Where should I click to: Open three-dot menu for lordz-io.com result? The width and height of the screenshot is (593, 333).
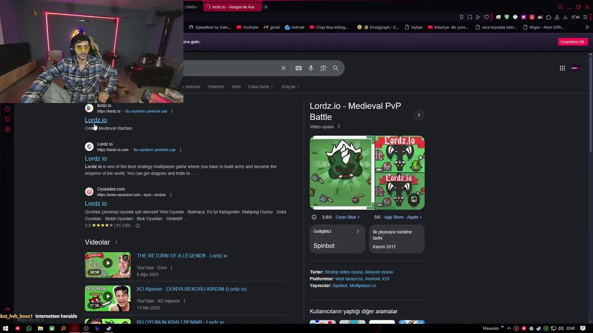coord(181,150)
